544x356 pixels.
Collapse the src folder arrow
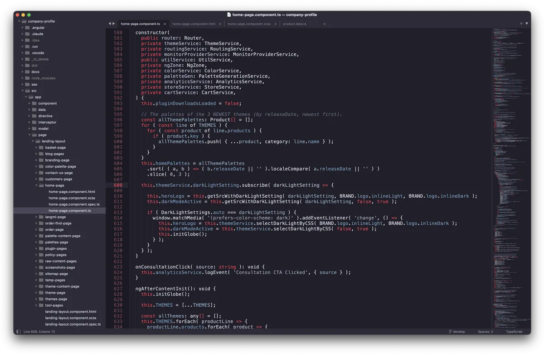(x=23, y=91)
